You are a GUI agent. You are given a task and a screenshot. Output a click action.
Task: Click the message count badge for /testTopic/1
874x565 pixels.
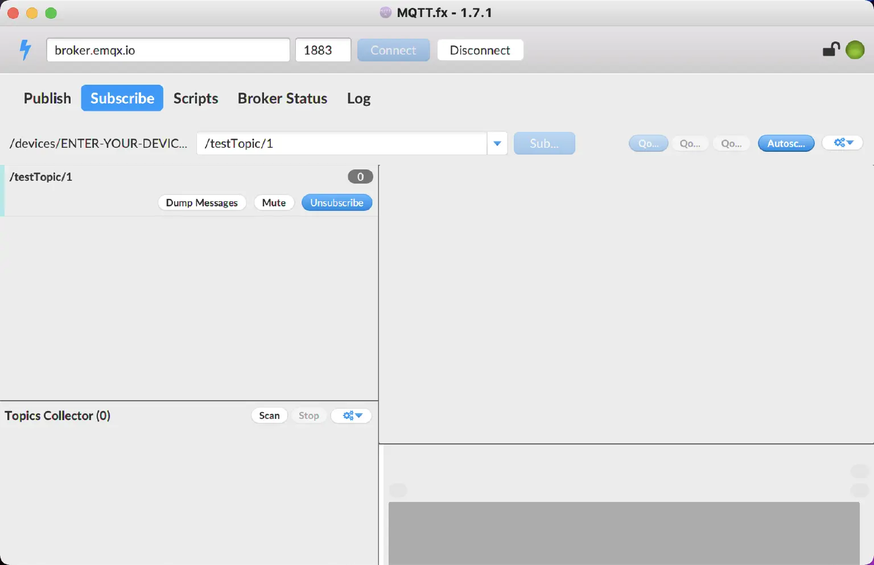click(x=360, y=177)
